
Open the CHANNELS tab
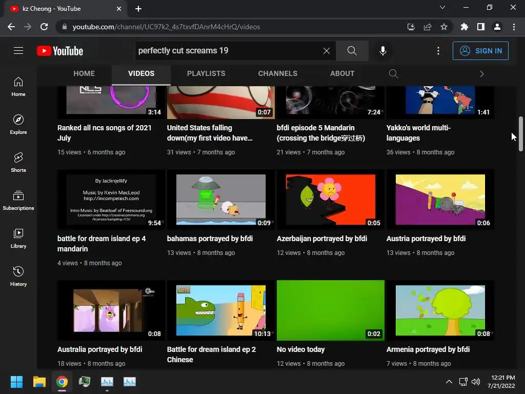point(277,73)
